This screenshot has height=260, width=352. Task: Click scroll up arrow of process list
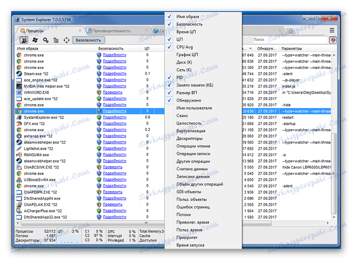pyautogui.click(x=334, y=55)
